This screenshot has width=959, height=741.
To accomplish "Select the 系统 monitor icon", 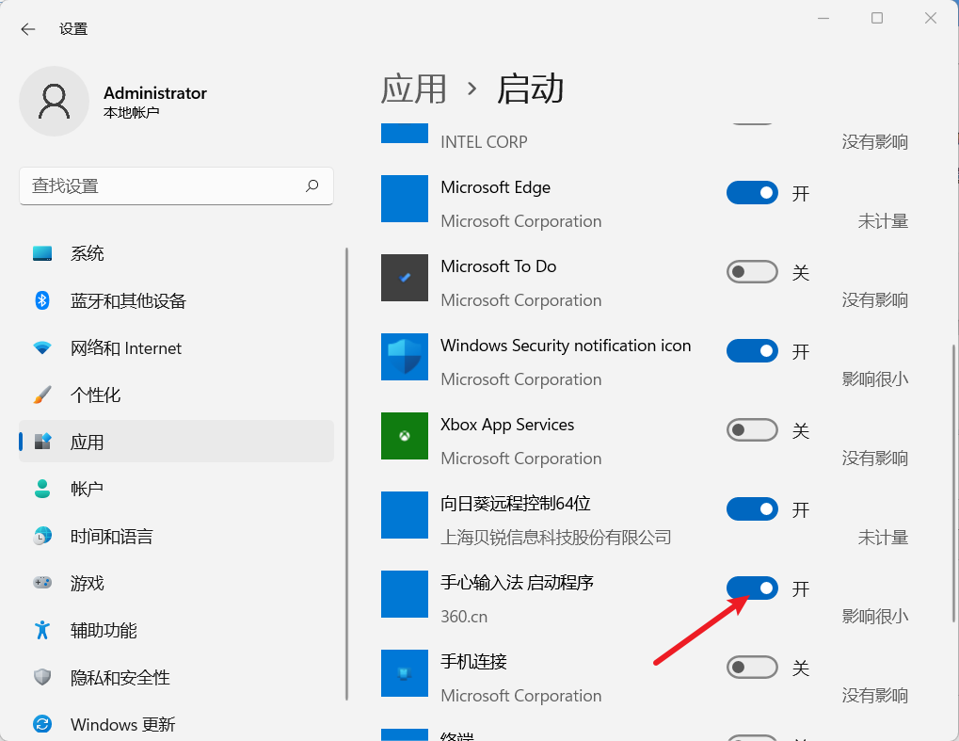I will 42,253.
